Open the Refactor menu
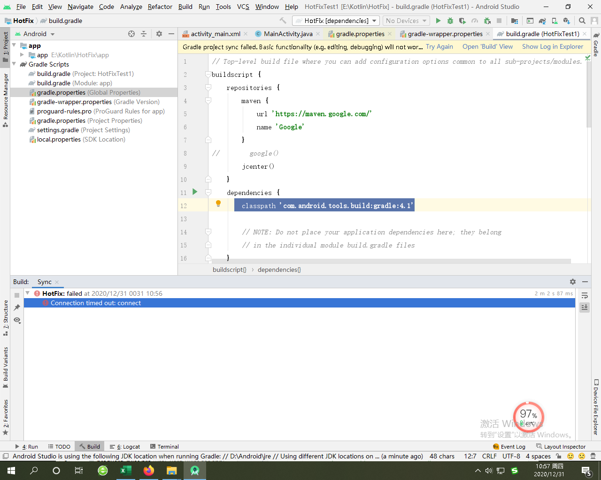The width and height of the screenshot is (601, 480). click(160, 7)
